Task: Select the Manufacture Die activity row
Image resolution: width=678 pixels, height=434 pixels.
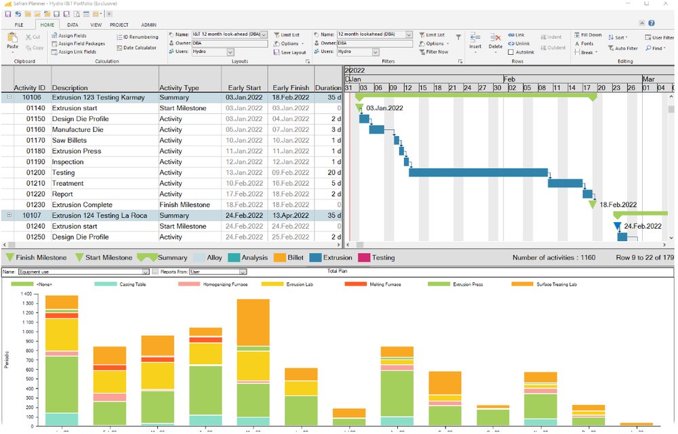Action: click(172, 129)
